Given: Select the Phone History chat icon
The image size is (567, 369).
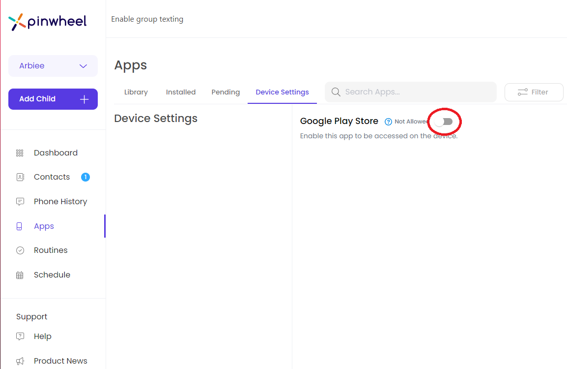Looking at the screenshot, I should [20, 201].
